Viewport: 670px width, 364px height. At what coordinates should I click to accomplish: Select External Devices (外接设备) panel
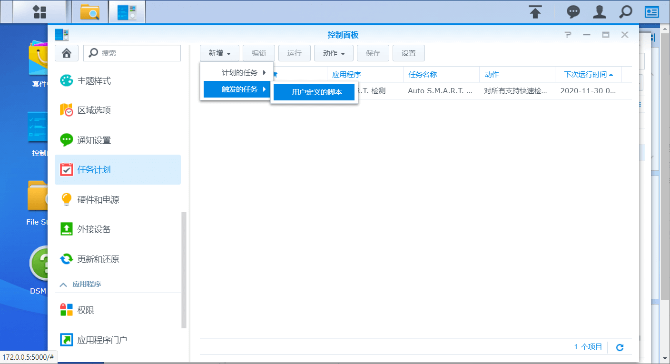click(96, 229)
